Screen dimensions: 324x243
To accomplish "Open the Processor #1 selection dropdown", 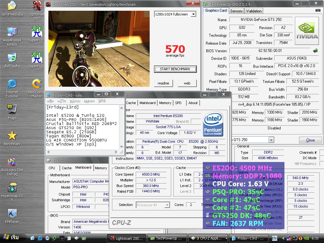I will point(167,205).
